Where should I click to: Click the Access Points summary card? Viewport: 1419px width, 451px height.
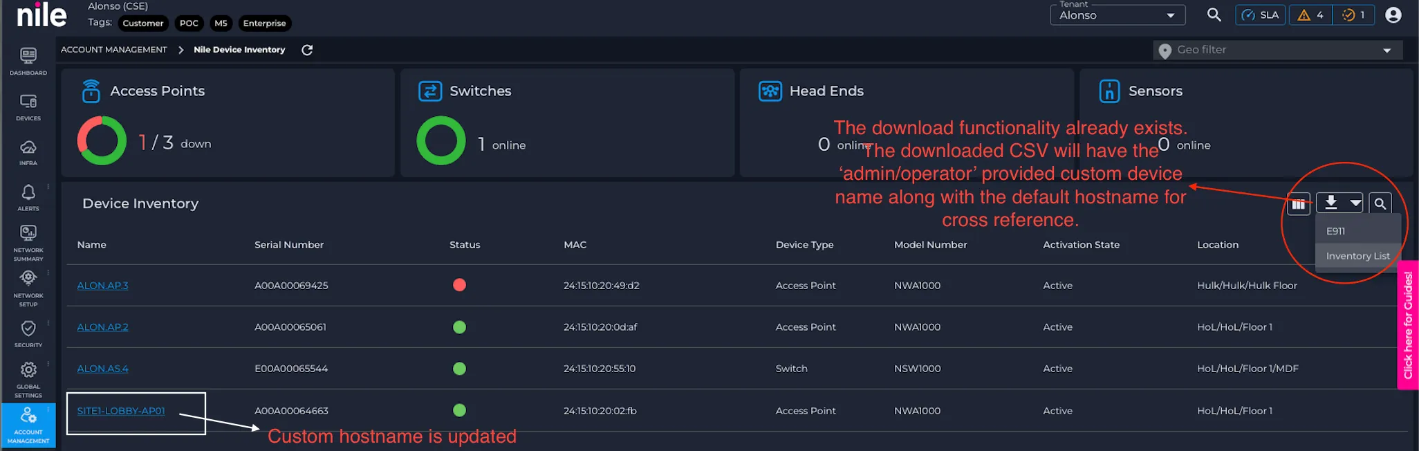pyautogui.click(x=228, y=122)
